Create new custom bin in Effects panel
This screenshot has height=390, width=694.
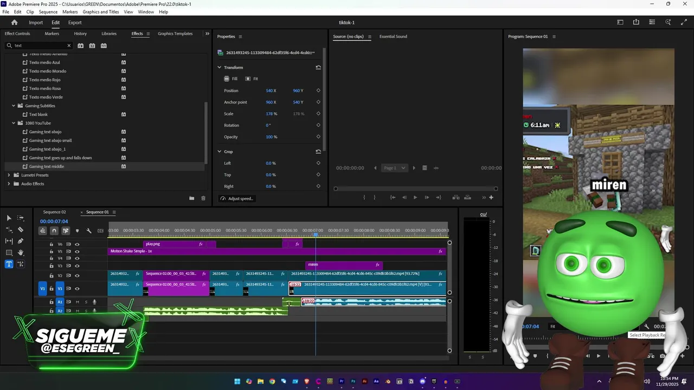click(x=191, y=198)
